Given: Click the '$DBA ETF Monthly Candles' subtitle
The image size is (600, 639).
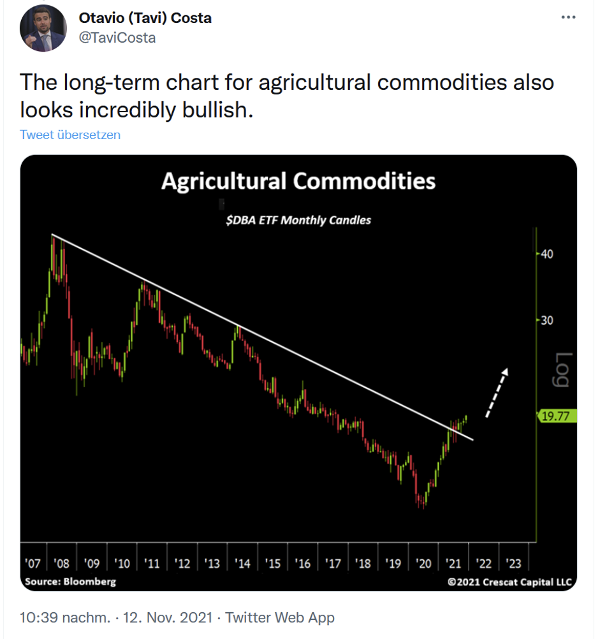Looking at the screenshot, I should tap(298, 220).
